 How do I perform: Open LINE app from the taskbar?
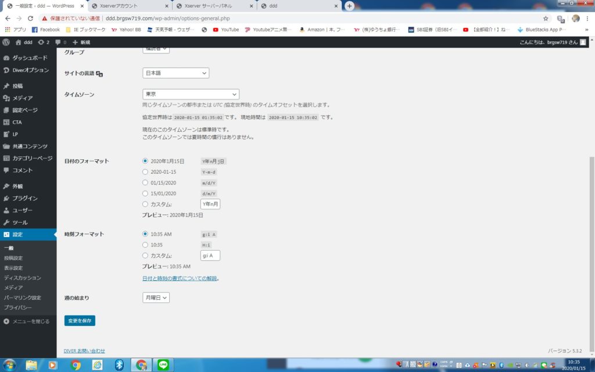coord(163,364)
